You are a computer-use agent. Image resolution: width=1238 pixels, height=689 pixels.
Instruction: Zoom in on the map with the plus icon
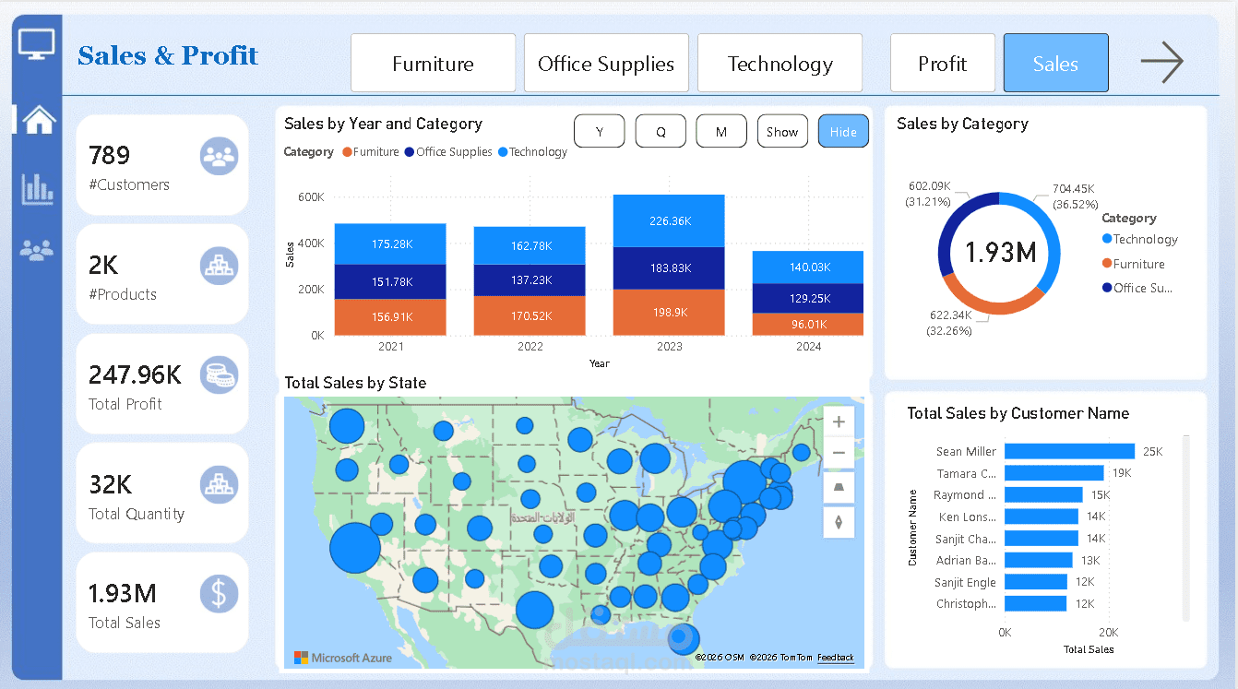point(839,421)
